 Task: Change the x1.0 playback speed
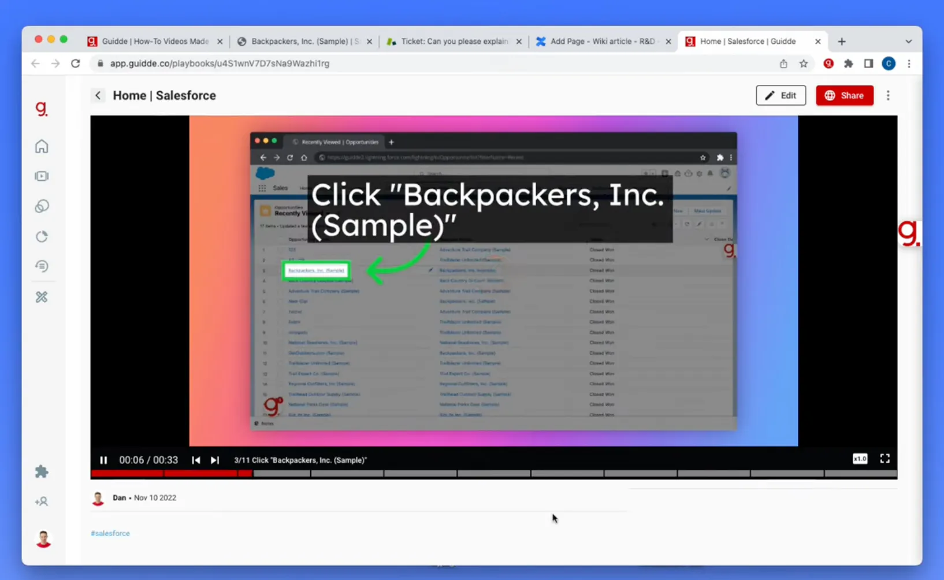(860, 459)
